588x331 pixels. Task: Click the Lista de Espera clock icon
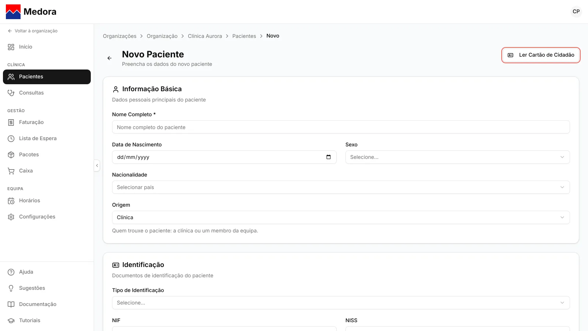11,139
